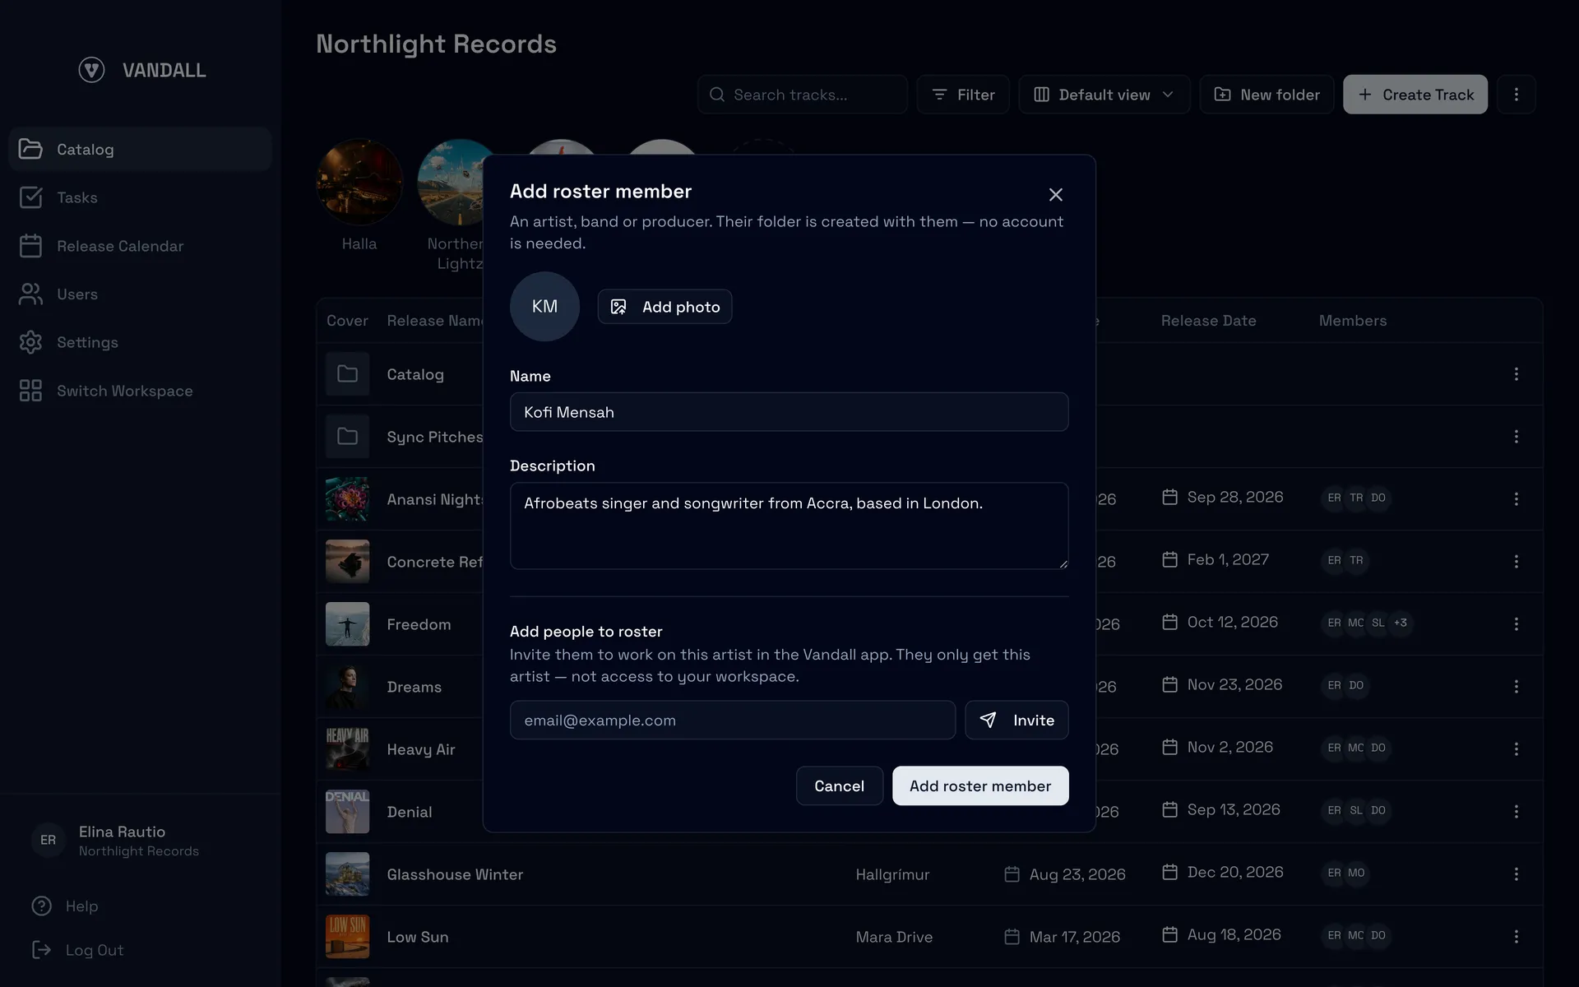Click the Heavy Air cover art
1579x987 pixels.
point(347,749)
